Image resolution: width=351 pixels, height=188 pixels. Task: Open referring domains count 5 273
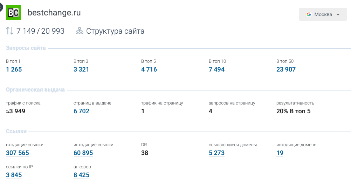(x=216, y=153)
